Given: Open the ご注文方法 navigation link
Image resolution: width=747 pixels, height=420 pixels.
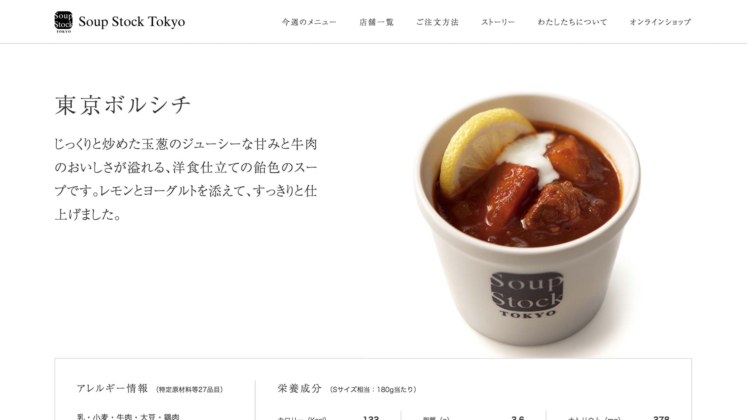Looking at the screenshot, I should pyautogui.click(x=437, y=22).
